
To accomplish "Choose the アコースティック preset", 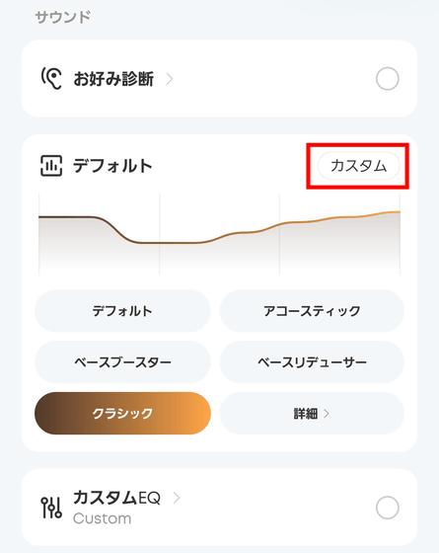I will point(312,311).
